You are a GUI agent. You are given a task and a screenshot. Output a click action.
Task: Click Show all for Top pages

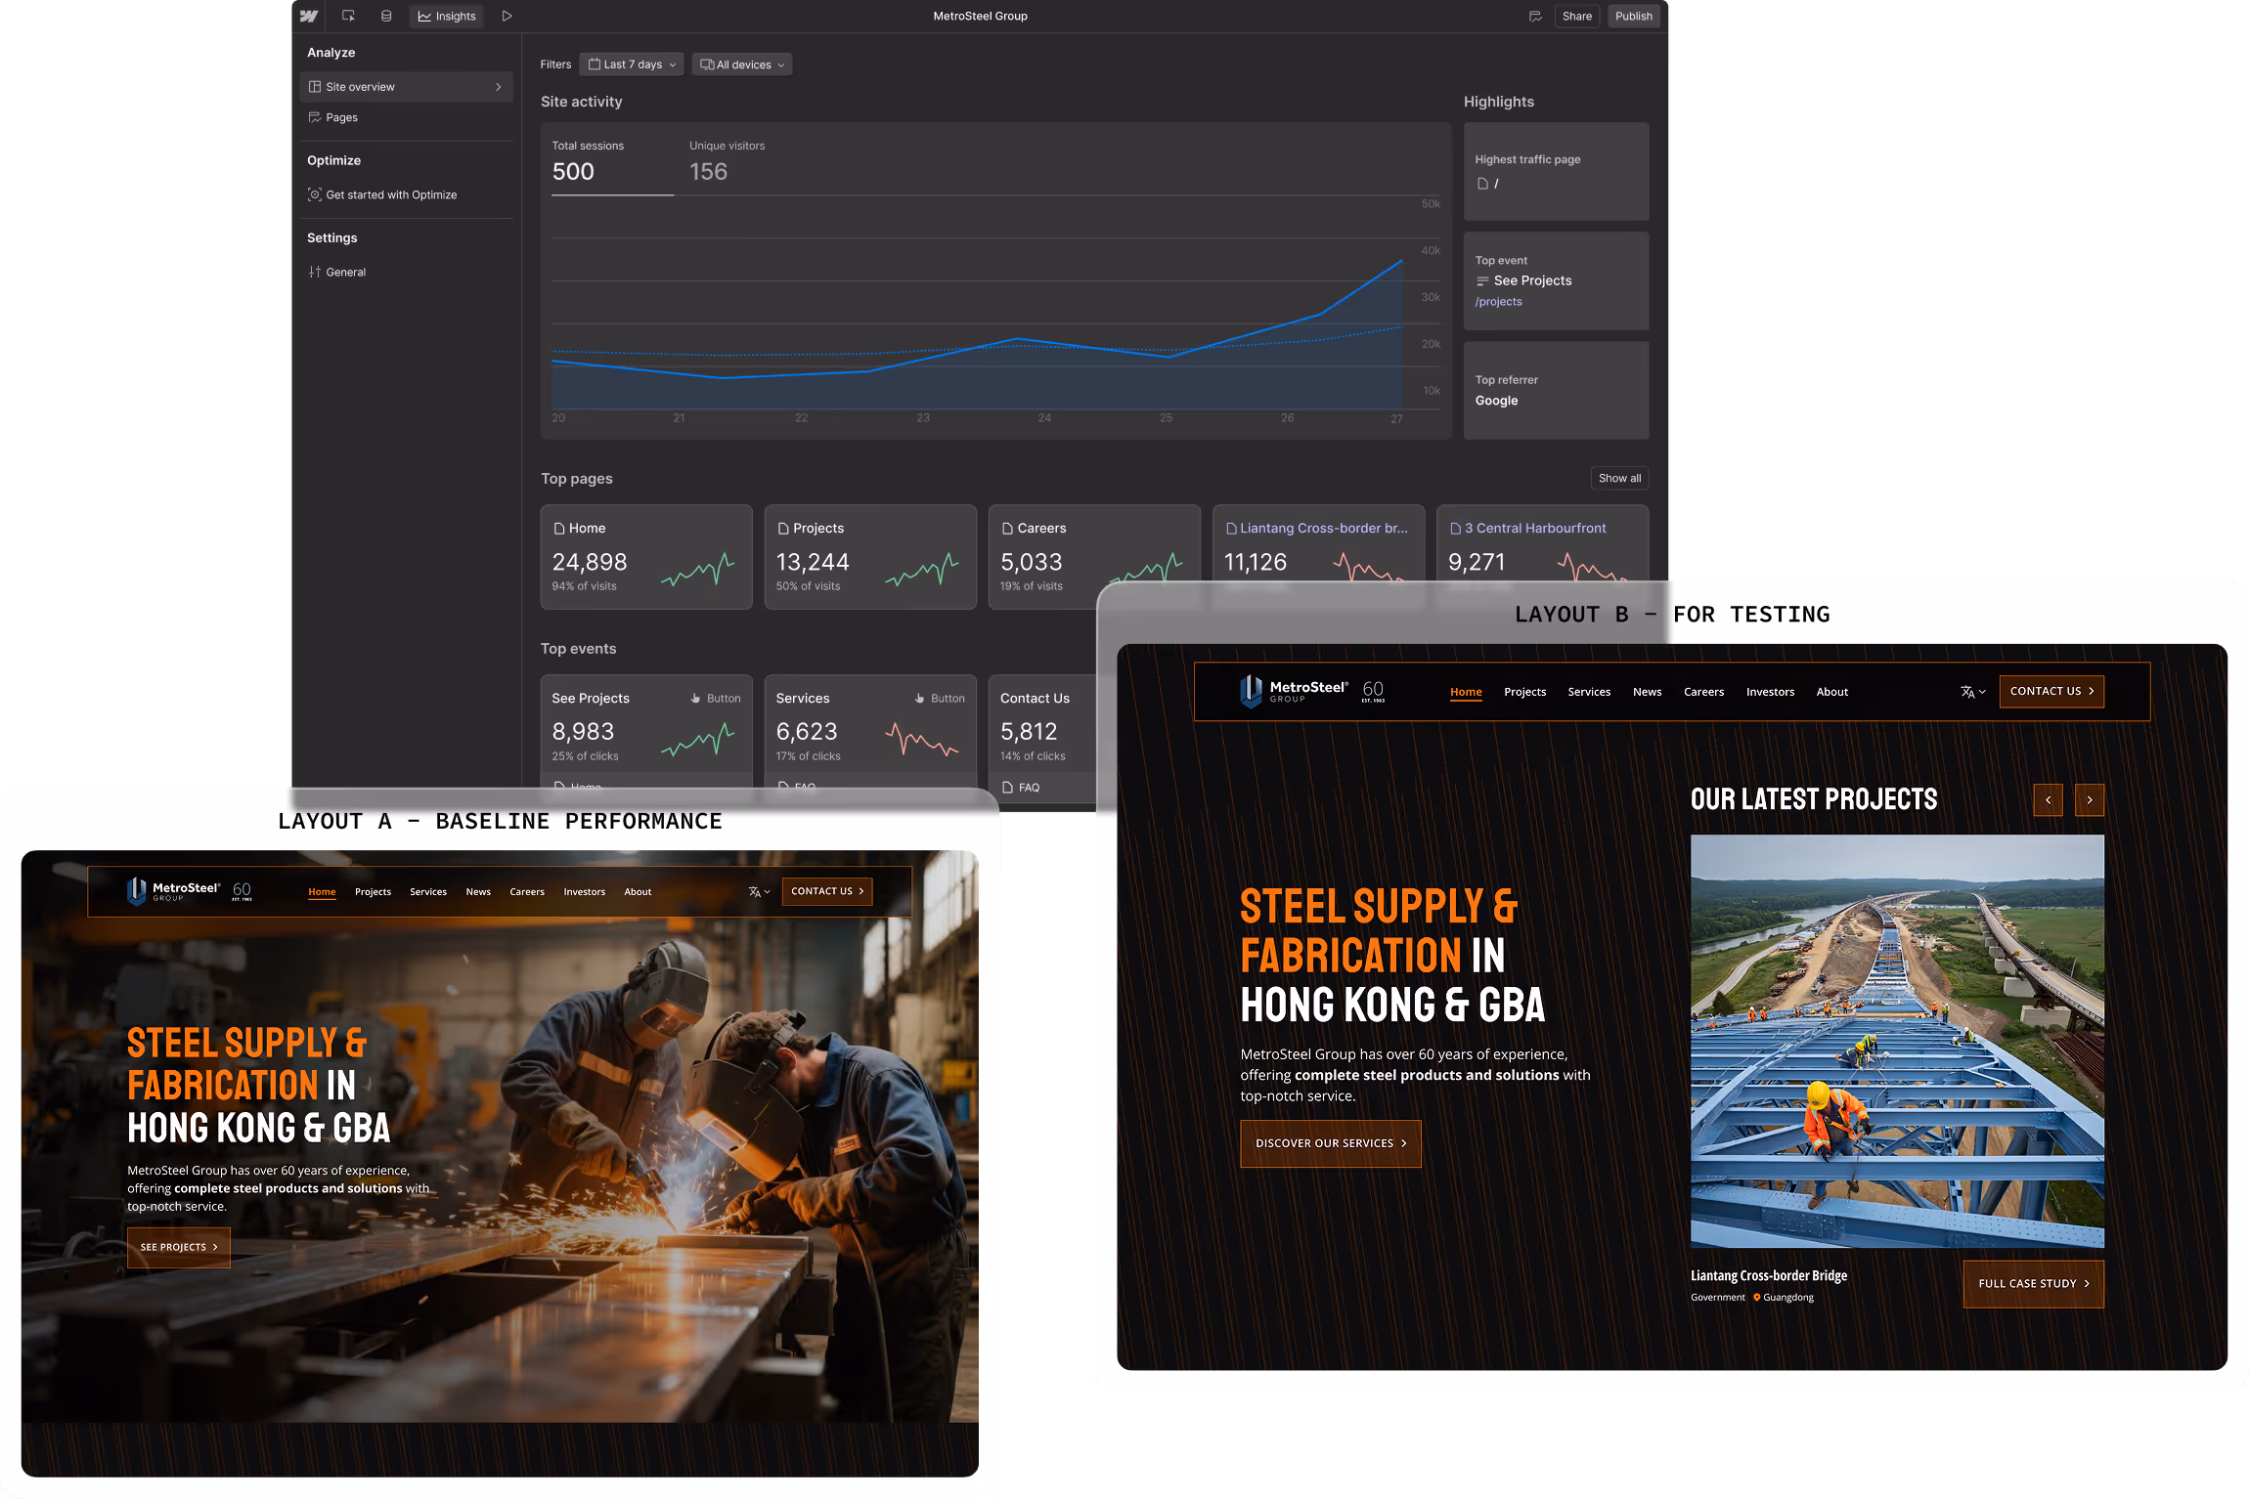pyautogui.click(x=1619, y=478)
